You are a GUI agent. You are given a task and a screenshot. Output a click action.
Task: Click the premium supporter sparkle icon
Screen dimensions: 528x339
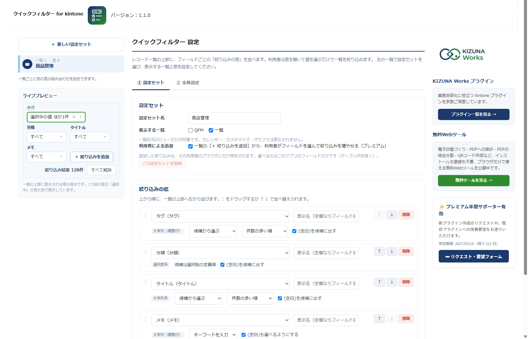442,207
